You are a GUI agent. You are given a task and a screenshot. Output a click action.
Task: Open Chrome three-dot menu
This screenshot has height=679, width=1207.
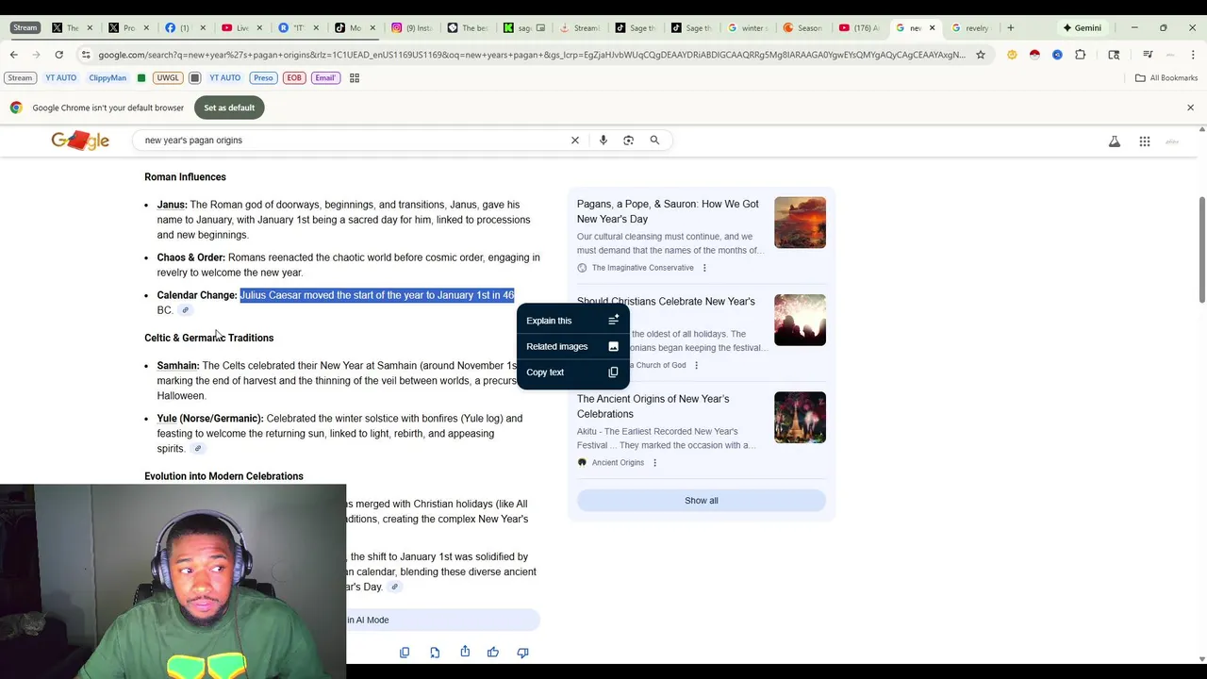[x=1193, y=55]
